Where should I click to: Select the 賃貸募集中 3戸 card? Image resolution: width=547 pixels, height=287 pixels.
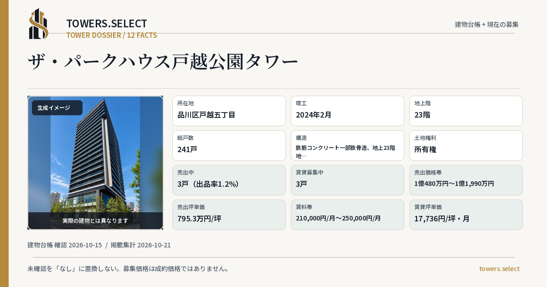click(347, 180)
